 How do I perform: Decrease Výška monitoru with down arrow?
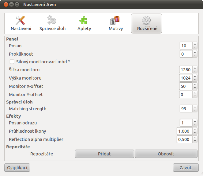[x=195, y=80]
